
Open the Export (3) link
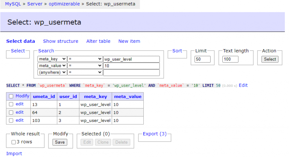pyautogui.click(x=155, y=134)
